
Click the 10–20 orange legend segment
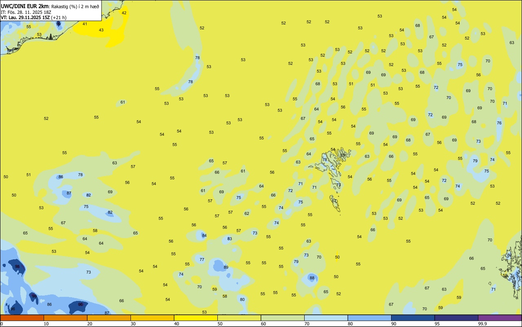point(65,318)
